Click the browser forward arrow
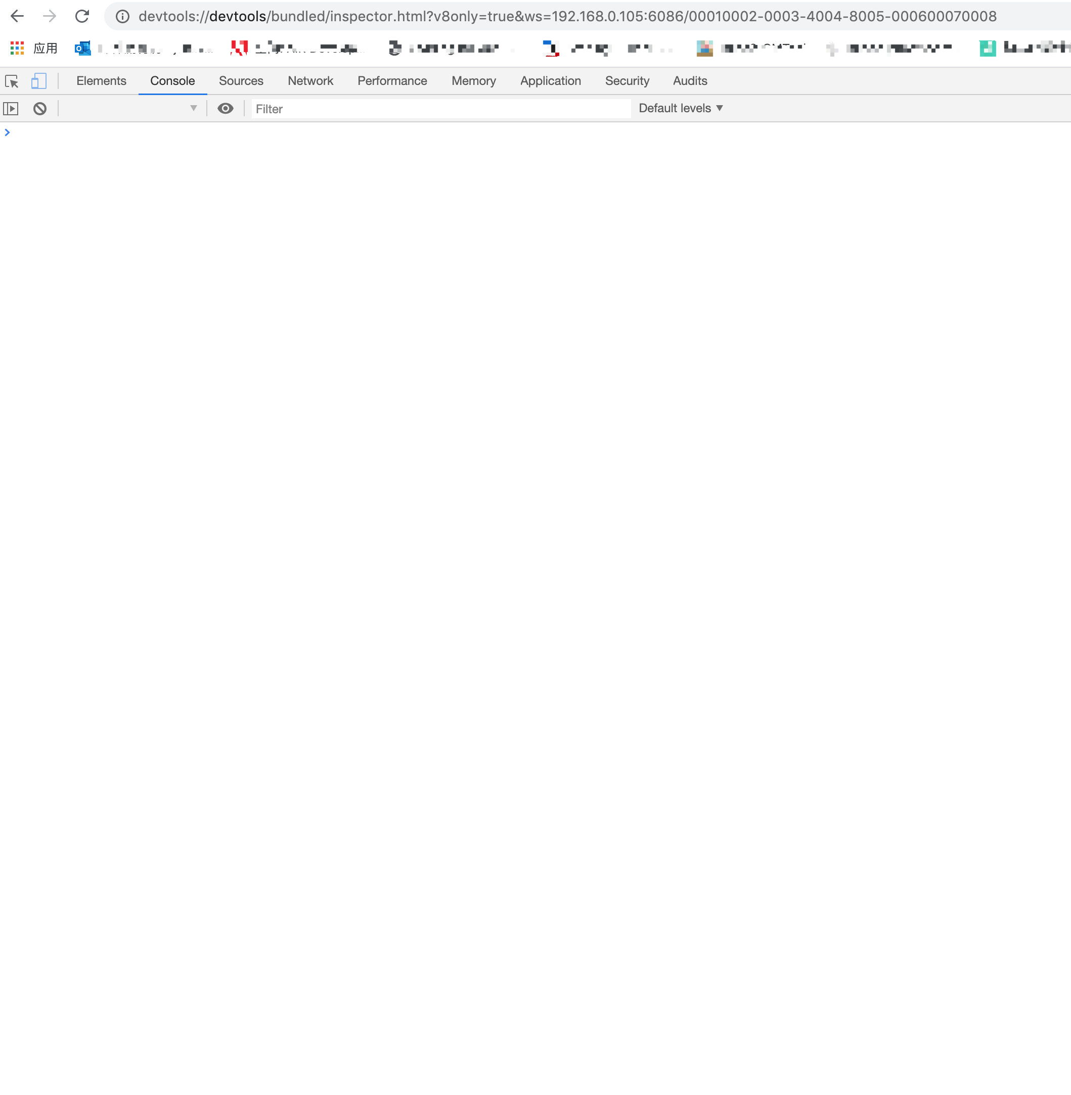 pos(50,16)
